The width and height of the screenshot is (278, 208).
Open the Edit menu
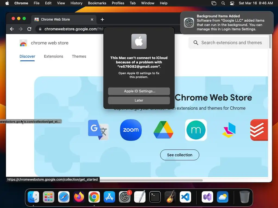click(48, 3)
